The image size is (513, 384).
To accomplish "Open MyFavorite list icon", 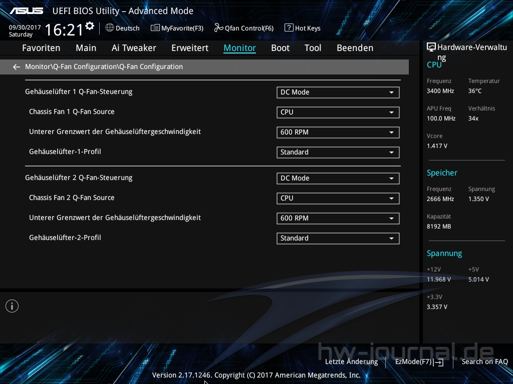I will [x=155, y=28].
